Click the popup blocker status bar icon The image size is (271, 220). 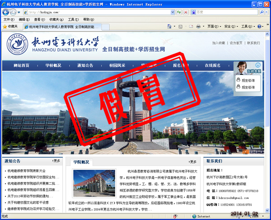(x=175, y=216)
